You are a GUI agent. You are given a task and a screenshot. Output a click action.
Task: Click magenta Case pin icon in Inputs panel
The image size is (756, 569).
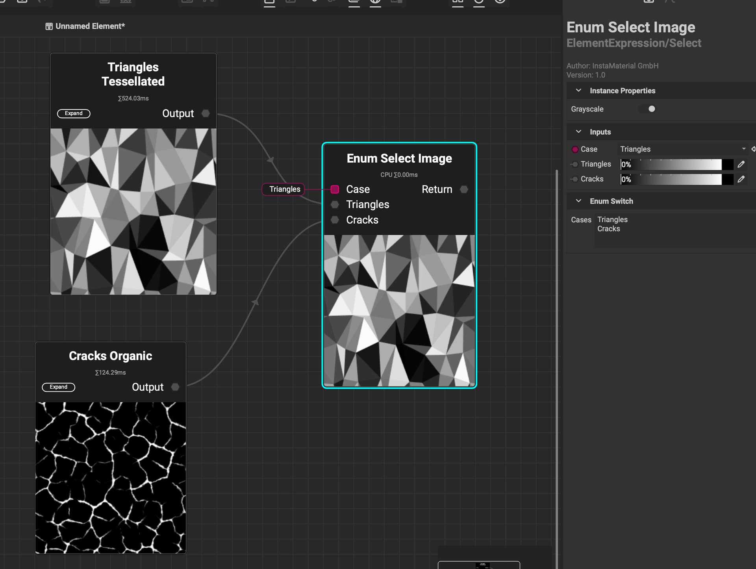575,149
